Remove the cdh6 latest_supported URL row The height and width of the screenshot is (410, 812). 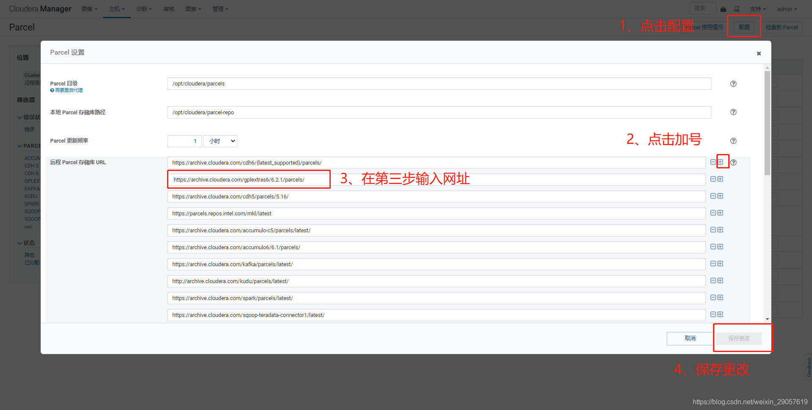pyautogui.click(x=713, y=162)
